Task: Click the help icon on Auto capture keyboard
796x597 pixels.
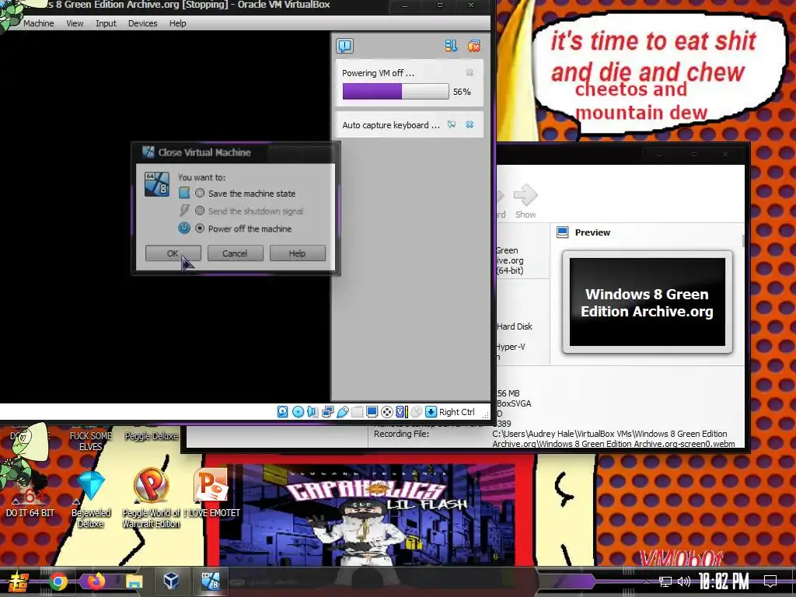Action: [452, 124]
